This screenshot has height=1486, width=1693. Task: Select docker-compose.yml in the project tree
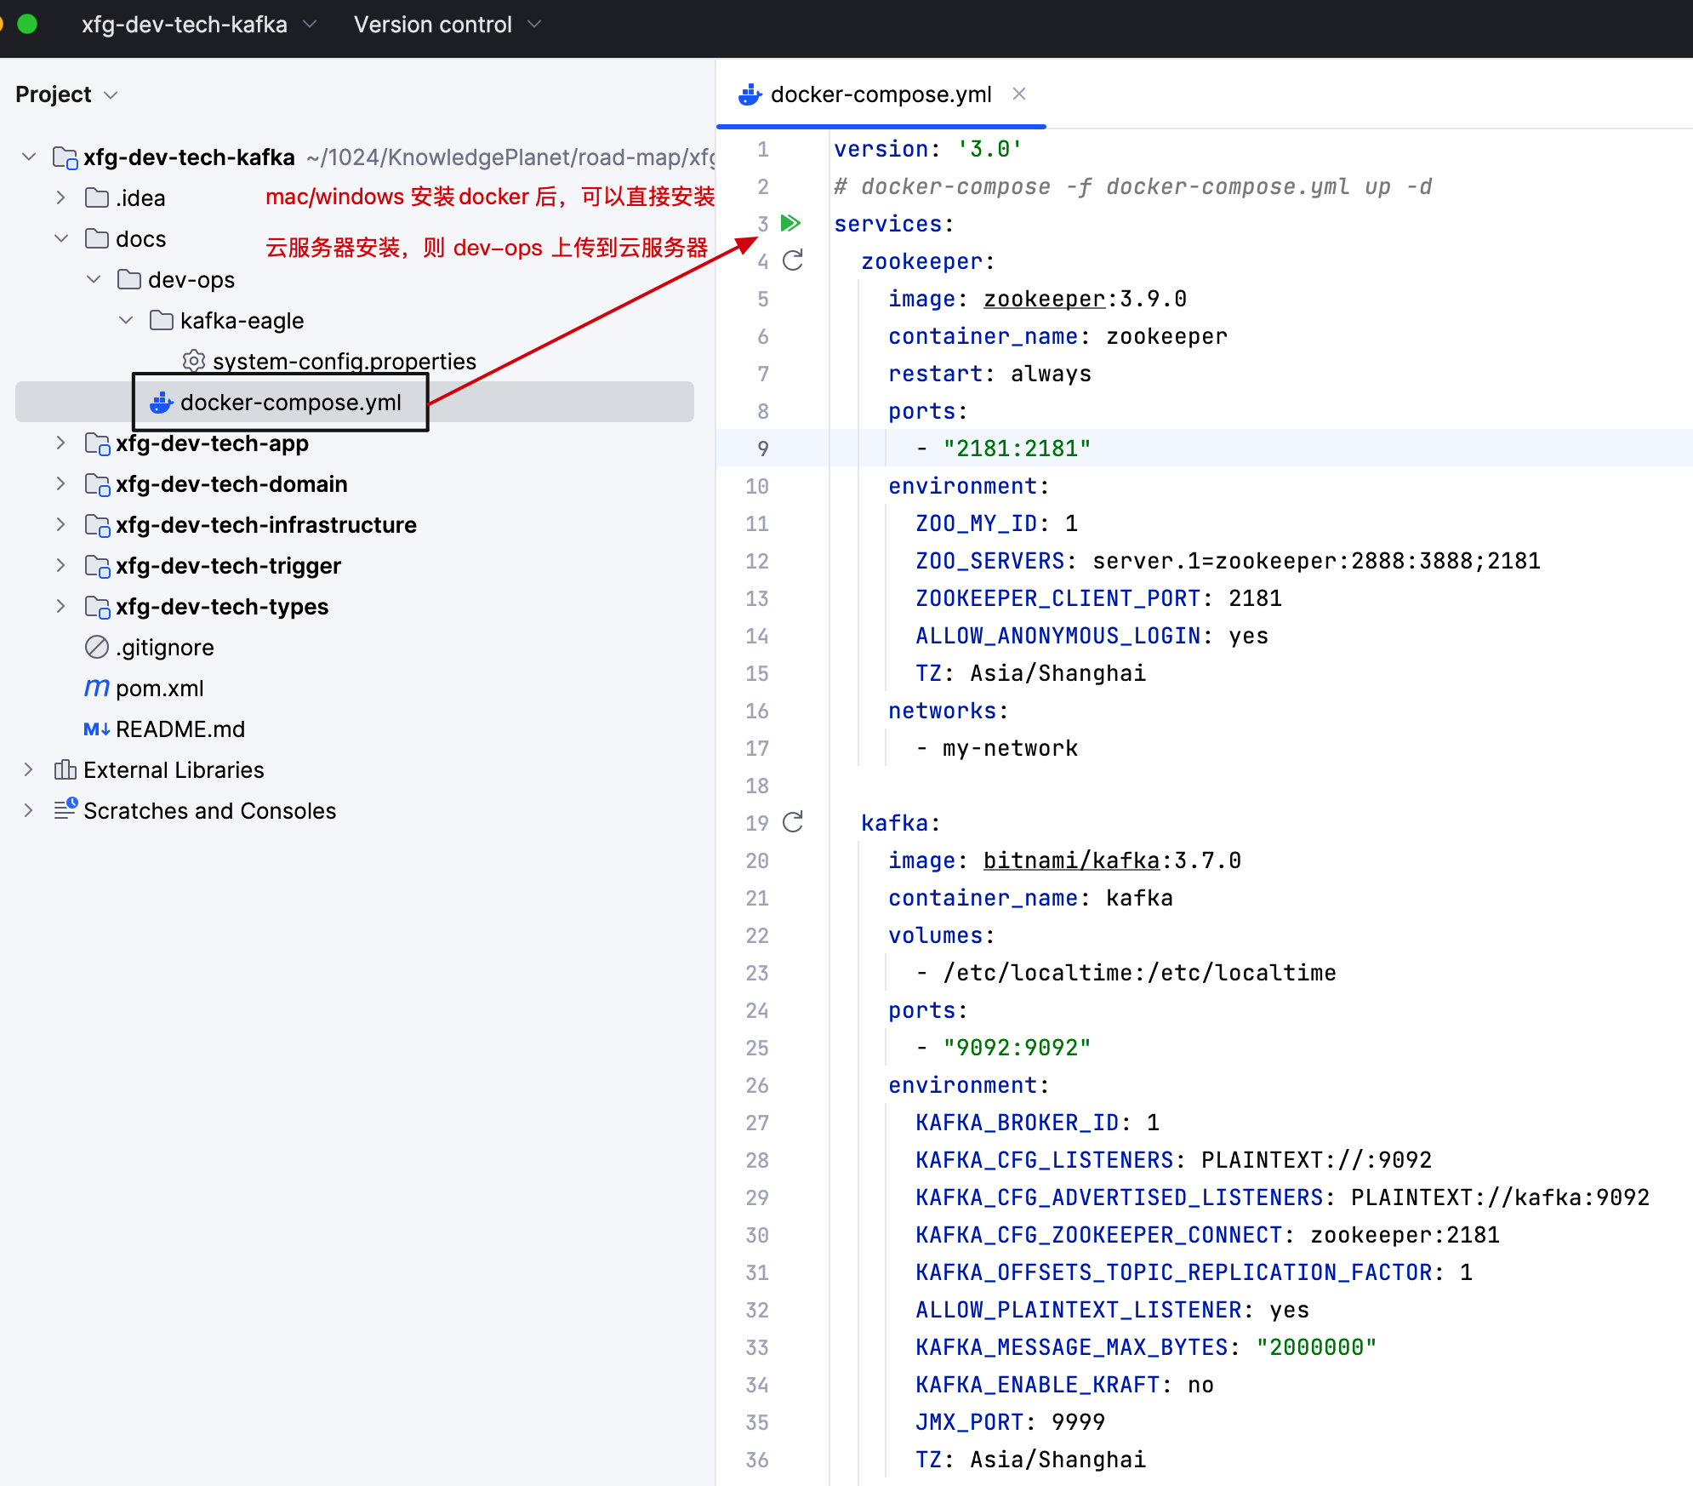point(290,403)
